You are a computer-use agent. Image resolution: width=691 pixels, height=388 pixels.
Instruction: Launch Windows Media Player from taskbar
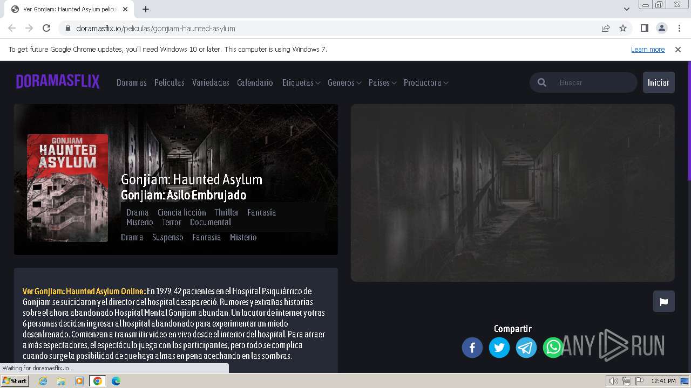click(79, 381)
